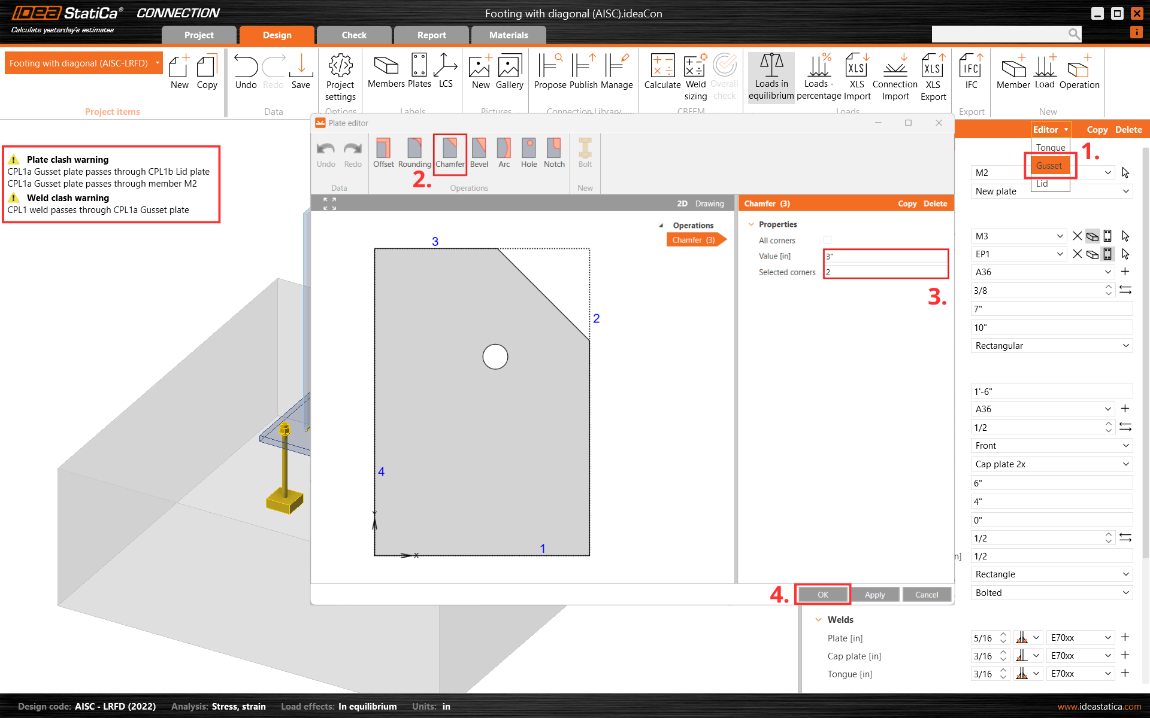Click the chamfer Value input field
Screen dimensions: 1150x718
885,255
